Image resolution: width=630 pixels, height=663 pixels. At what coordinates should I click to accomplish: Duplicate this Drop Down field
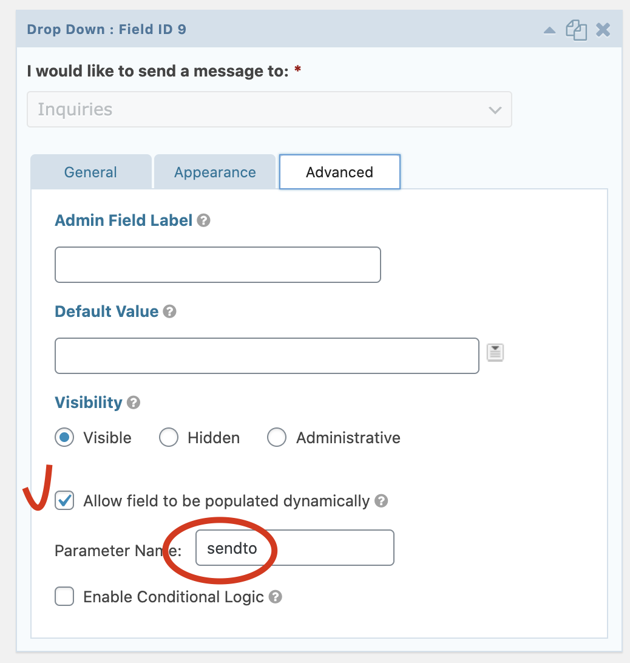tap(576, 30)
